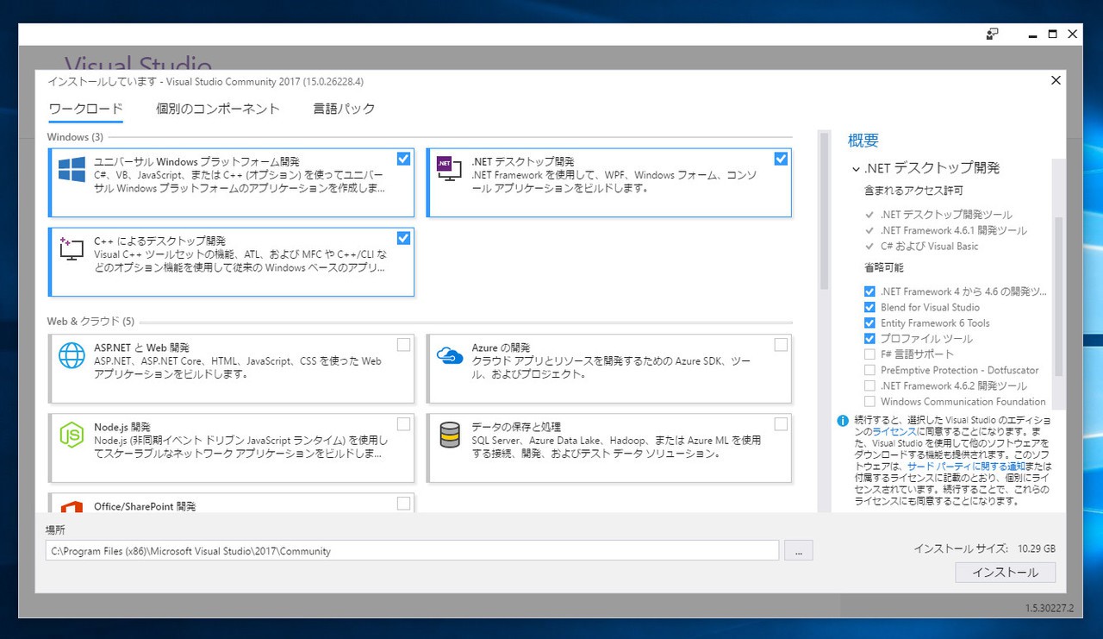Uncheck ユニバーサル Windows プラットフォーム開発 workload
1103x639 pixels.
[x=403, y=159]
